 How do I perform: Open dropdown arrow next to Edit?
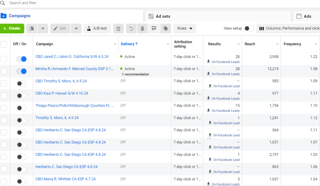pos(76,28)
